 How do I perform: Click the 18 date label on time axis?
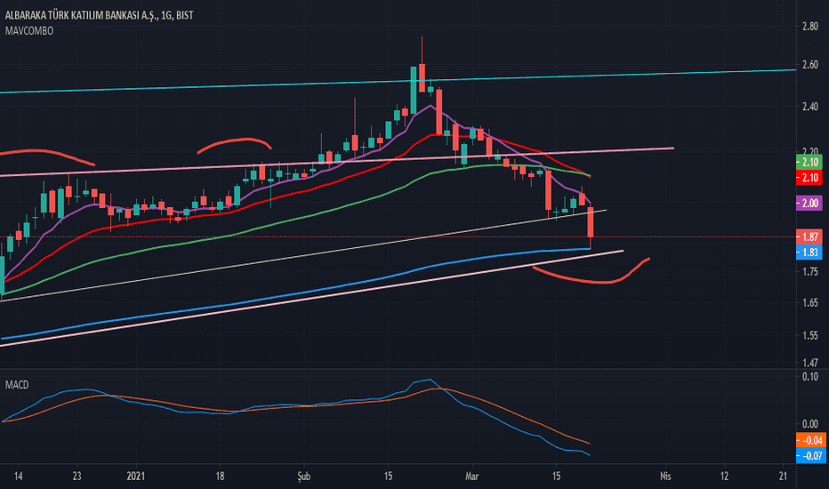[220, 477]
